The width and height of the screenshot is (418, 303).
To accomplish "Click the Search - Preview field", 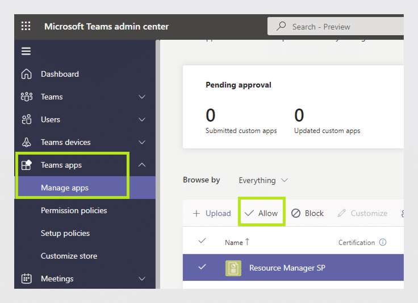I will pos(335,26).
